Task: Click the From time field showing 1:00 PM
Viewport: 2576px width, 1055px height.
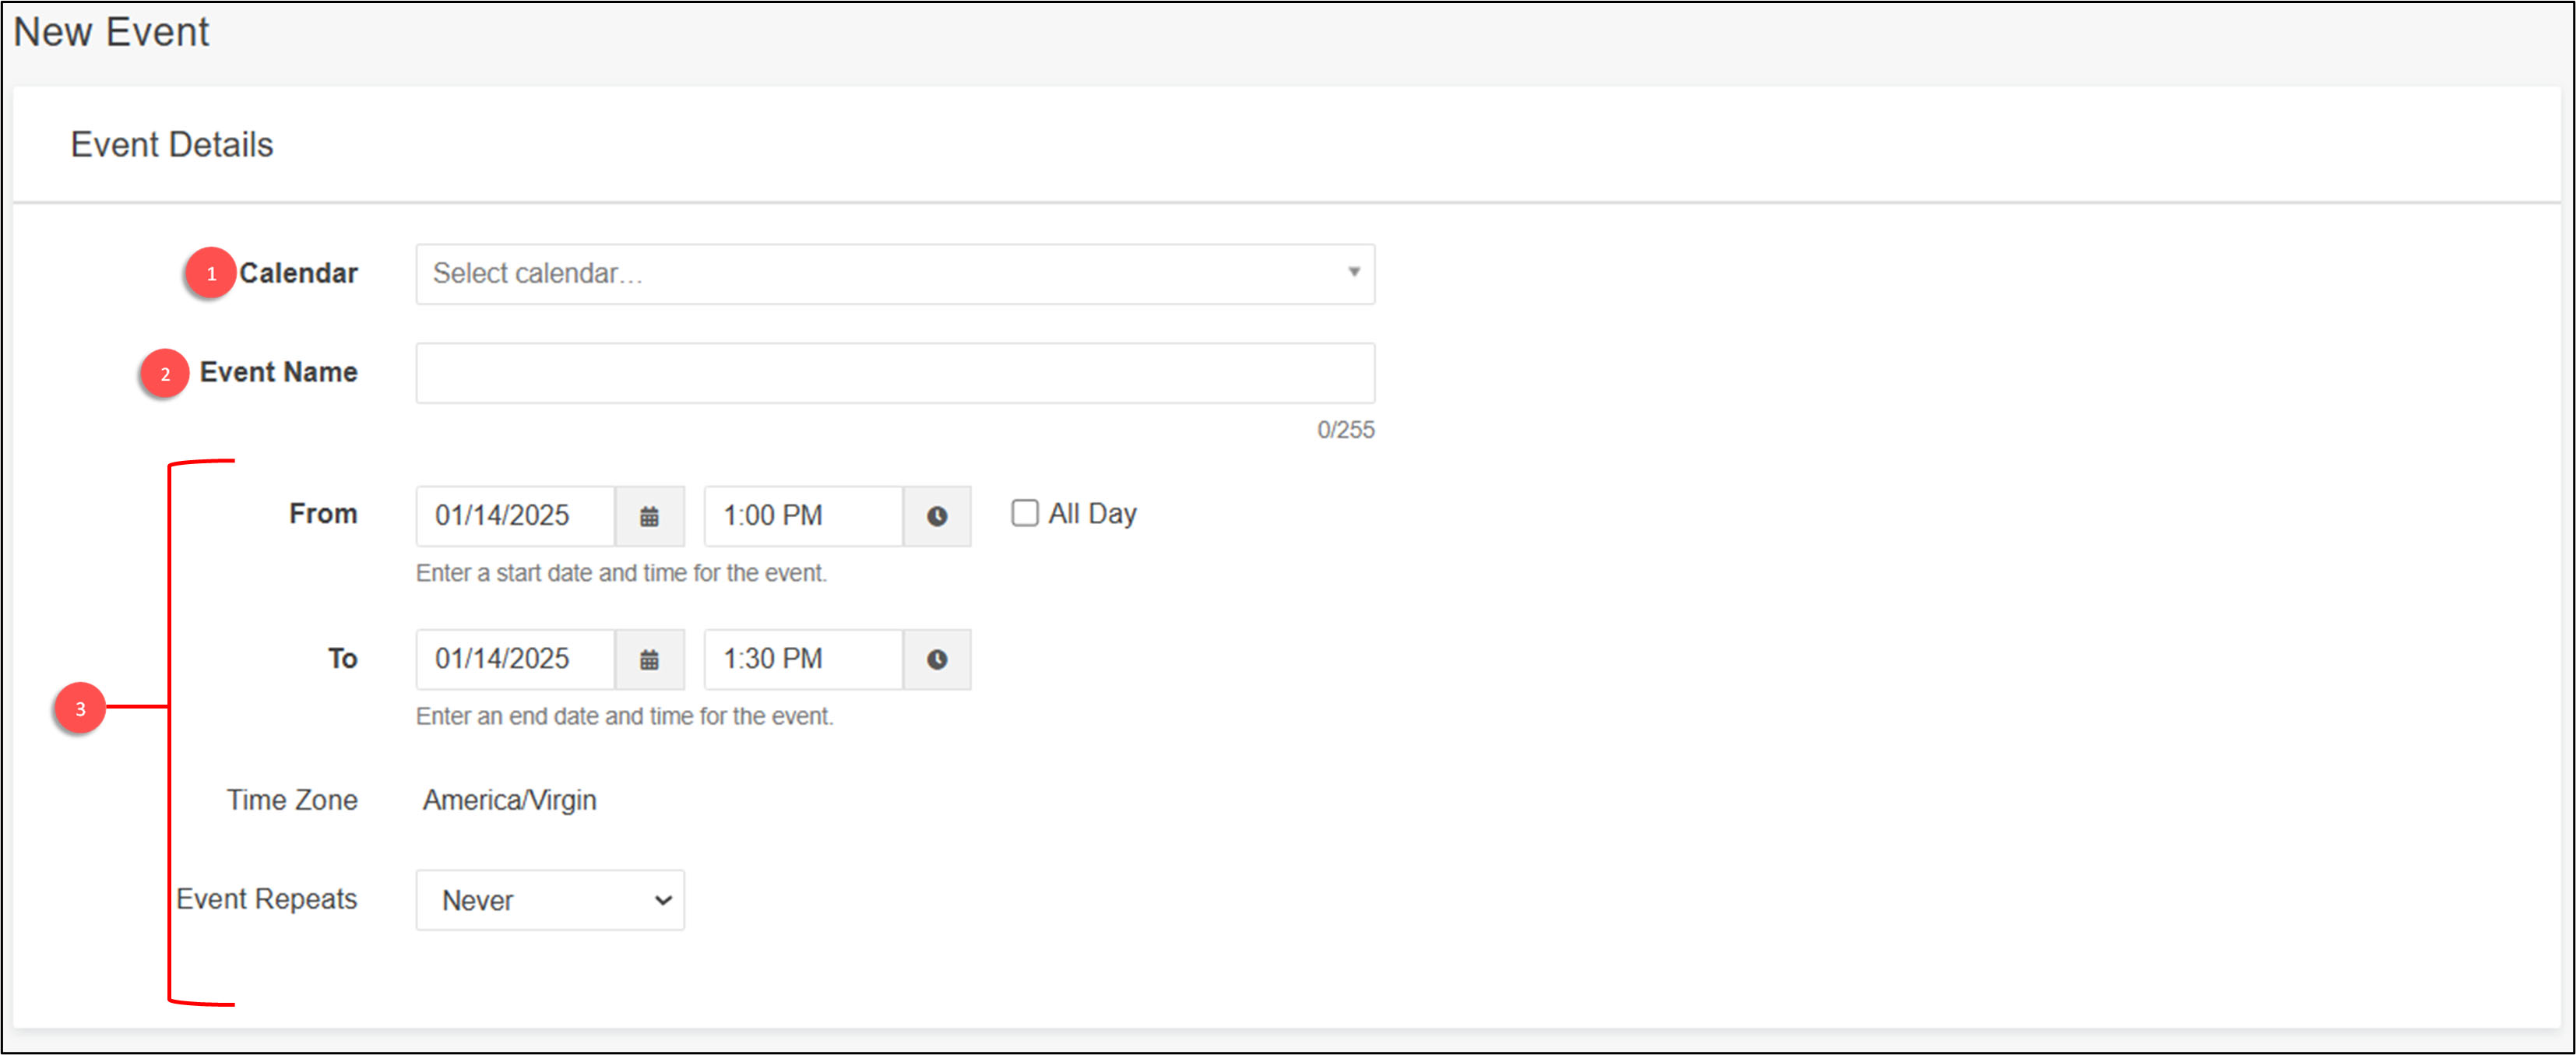Action: coord(803,516)
